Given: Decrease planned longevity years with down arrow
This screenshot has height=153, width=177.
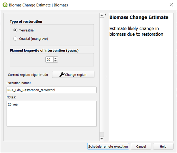Looking at the screenshot, I should [55, 61].
